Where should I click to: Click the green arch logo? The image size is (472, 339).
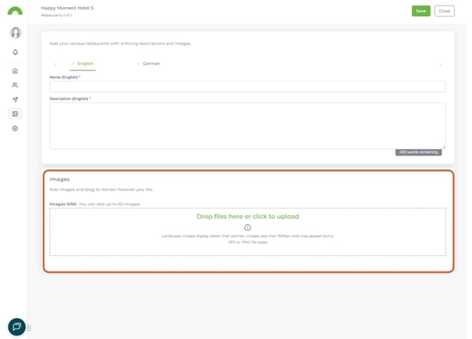pyautogui.click(x=15, y=11)
